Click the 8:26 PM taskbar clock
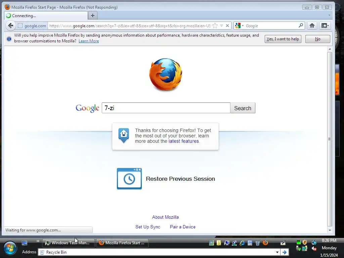The width and height of the screenshot is (344, 258). 329,241
